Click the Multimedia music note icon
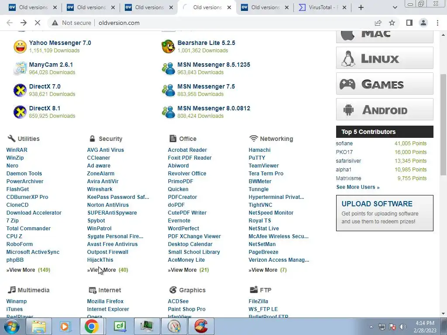This screenshot has width=447, height=335. click(x=11, y=290)
